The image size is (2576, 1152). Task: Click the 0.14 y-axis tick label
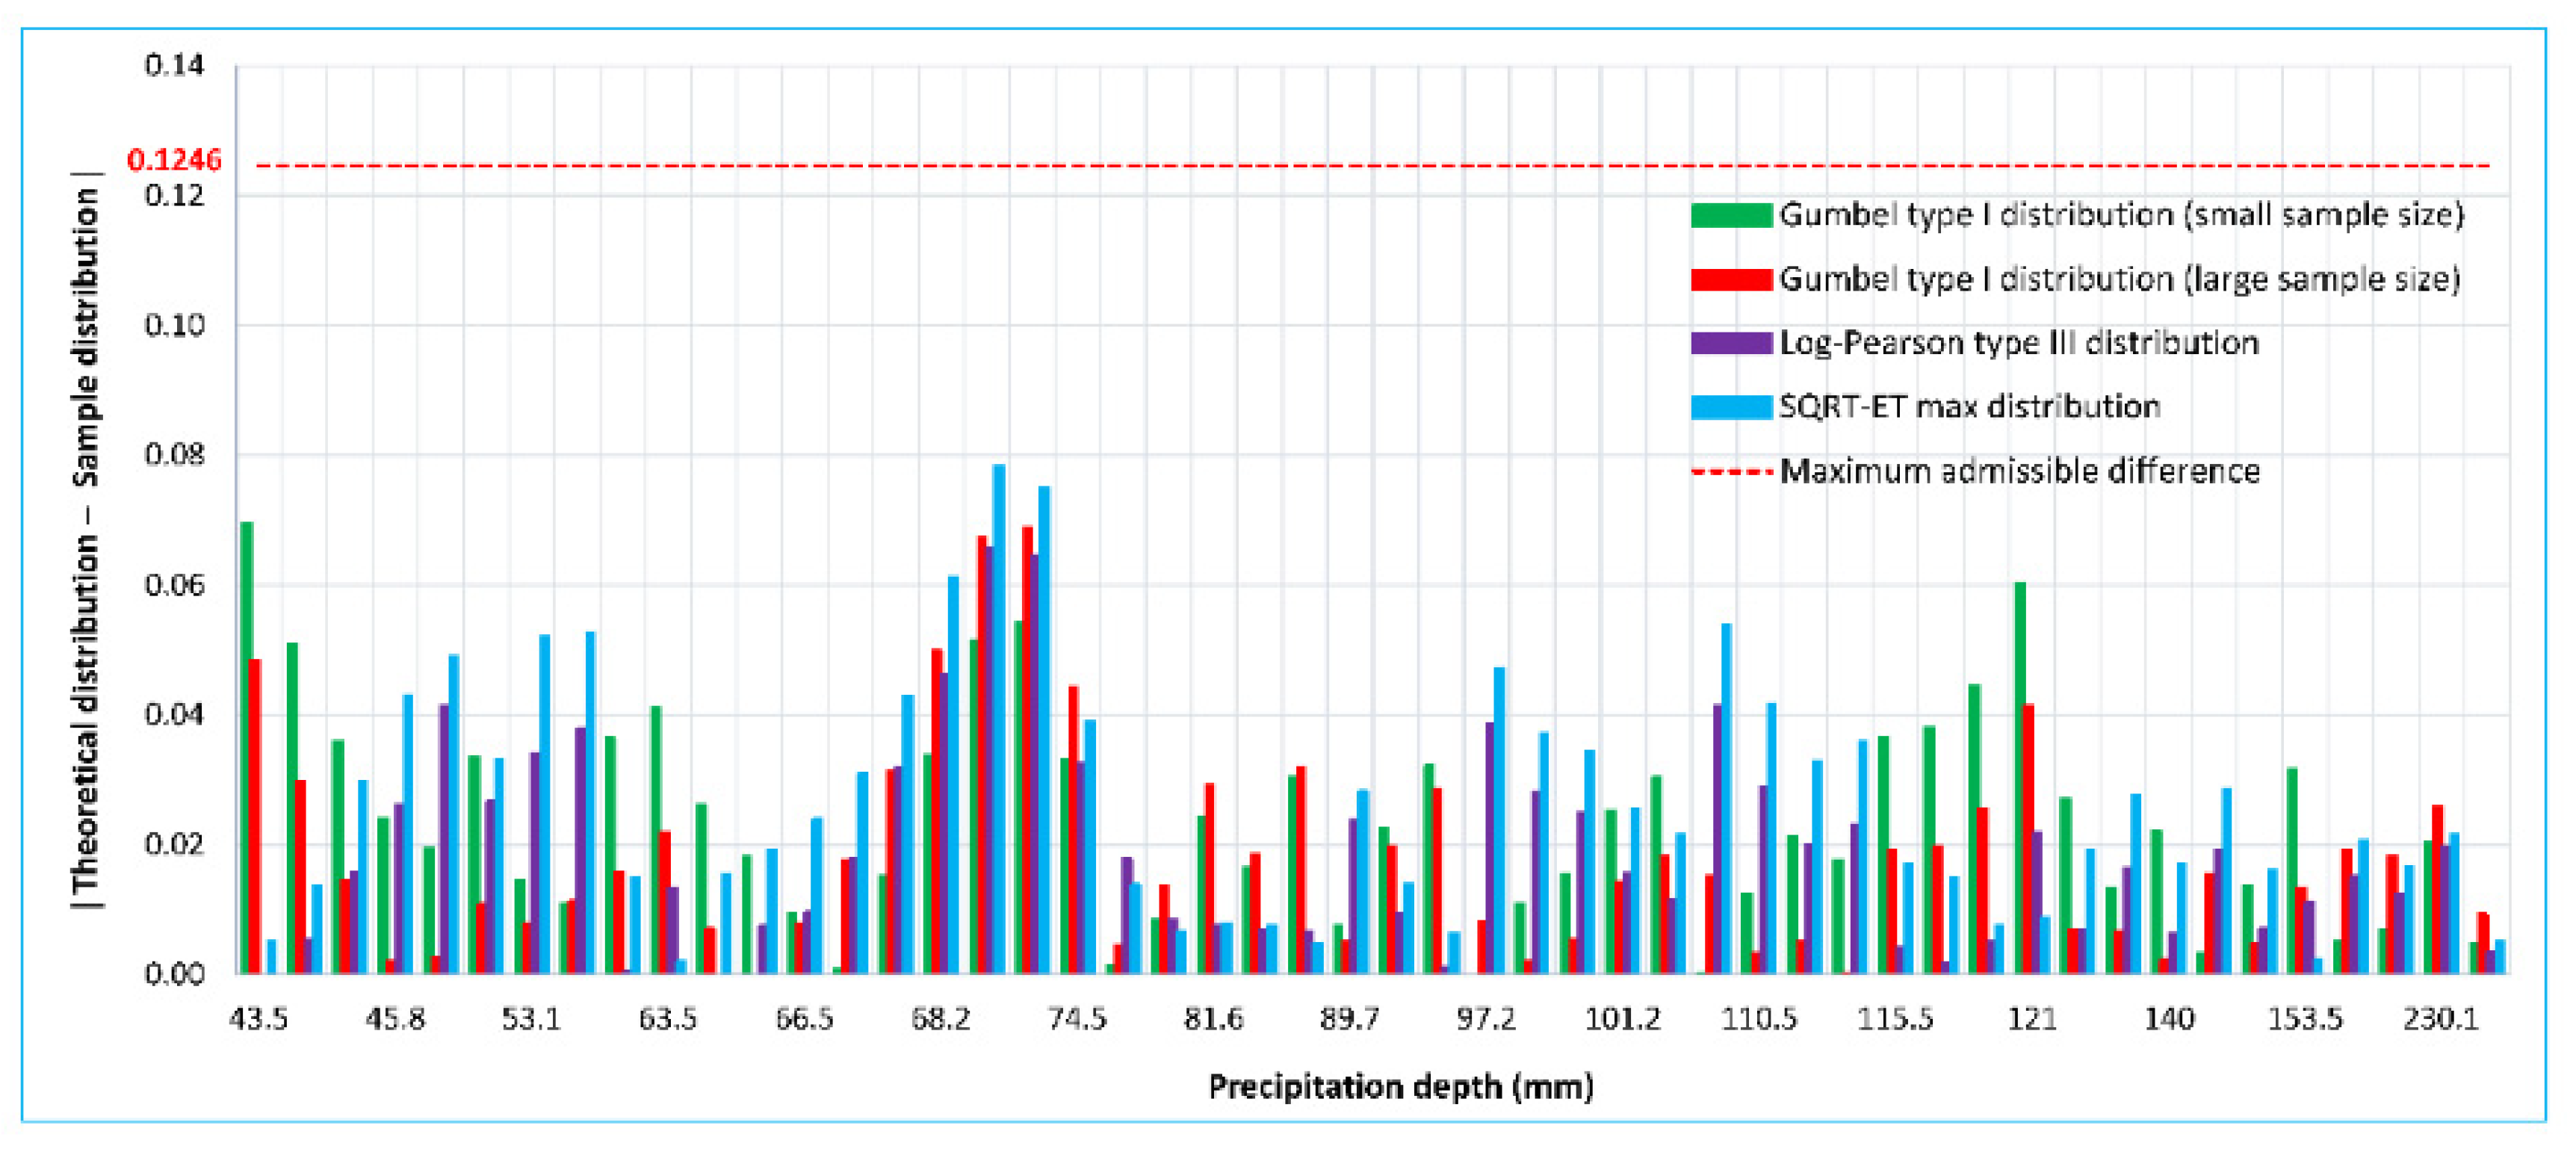pos(174,66)
